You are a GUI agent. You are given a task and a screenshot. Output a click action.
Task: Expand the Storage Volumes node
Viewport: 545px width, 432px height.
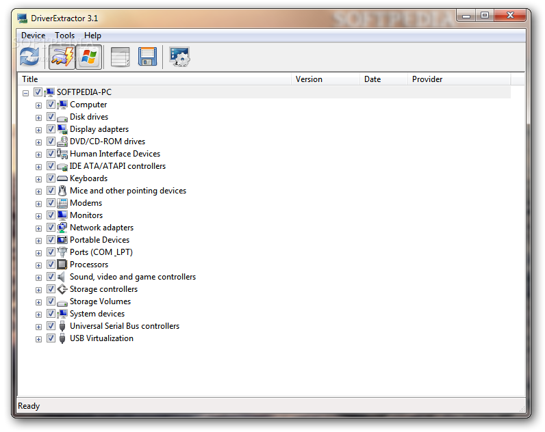[x=38, y=302]
